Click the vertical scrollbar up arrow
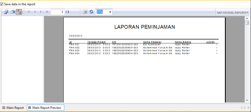This screenshot has width=251, height=112. [x=247, y=18]
